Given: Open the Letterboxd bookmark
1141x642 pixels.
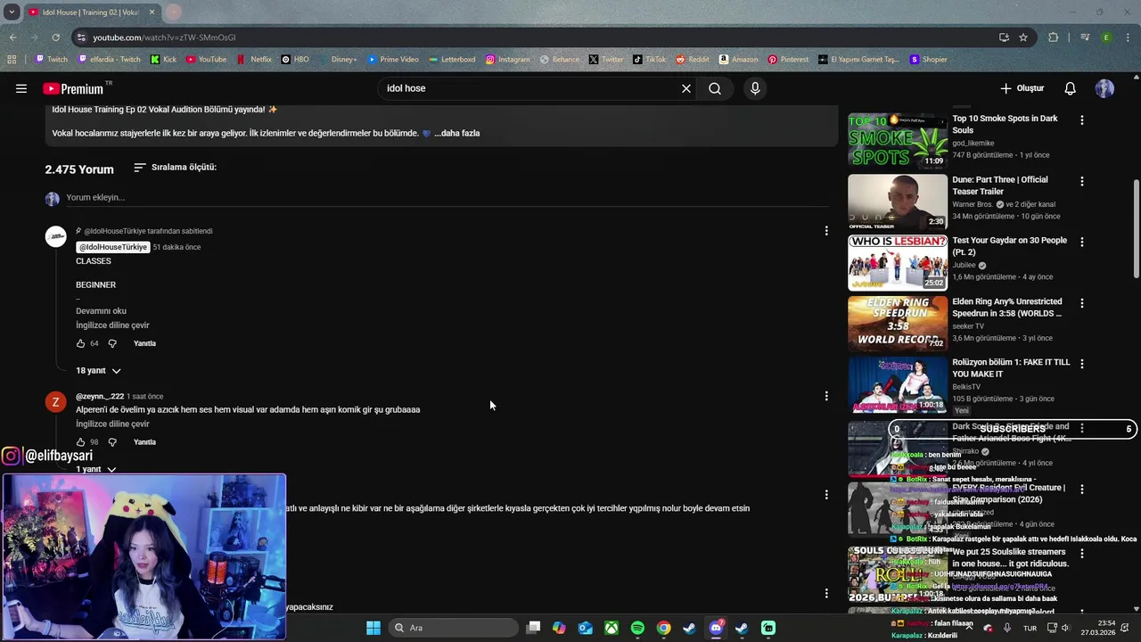Looking at the screenshot, I should click(x=452, y=60).
